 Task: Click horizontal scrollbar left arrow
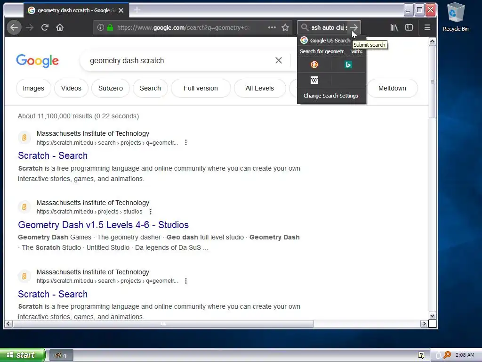[x=8, y=323]
